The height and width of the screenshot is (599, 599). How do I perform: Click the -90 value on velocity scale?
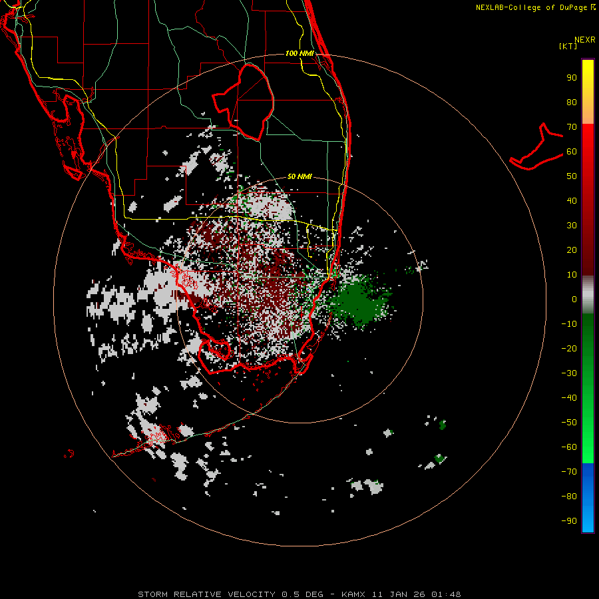pyautogui.click(x=569, y=521)
